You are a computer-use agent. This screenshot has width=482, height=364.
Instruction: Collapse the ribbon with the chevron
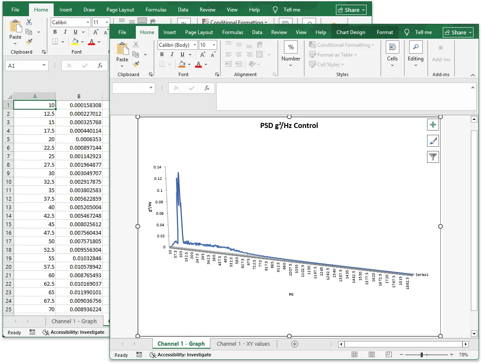[x=473, y=74]
